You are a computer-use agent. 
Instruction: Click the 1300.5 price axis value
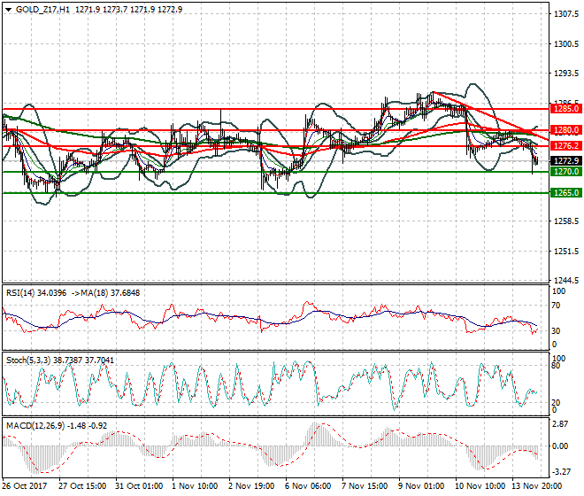click(566, 44)
